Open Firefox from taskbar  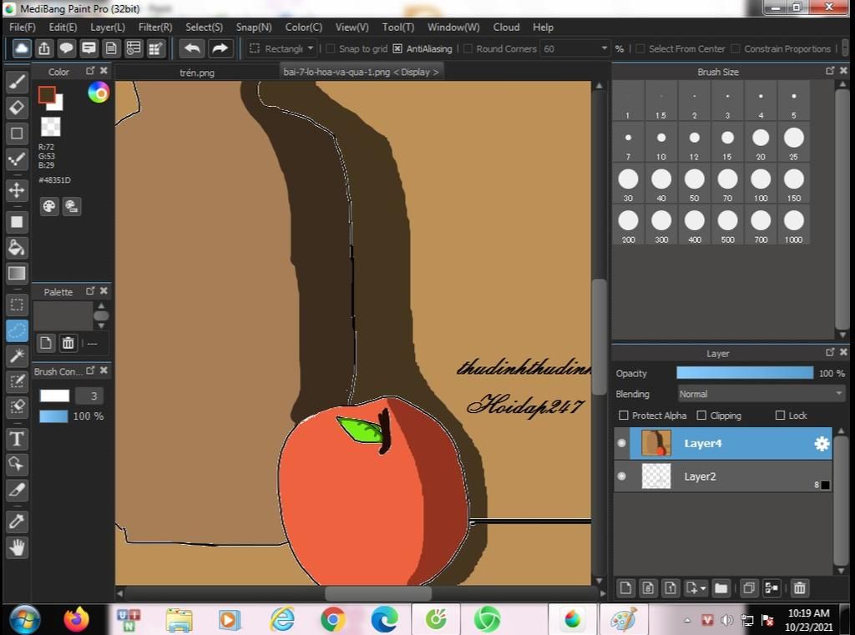coord(76,620)
